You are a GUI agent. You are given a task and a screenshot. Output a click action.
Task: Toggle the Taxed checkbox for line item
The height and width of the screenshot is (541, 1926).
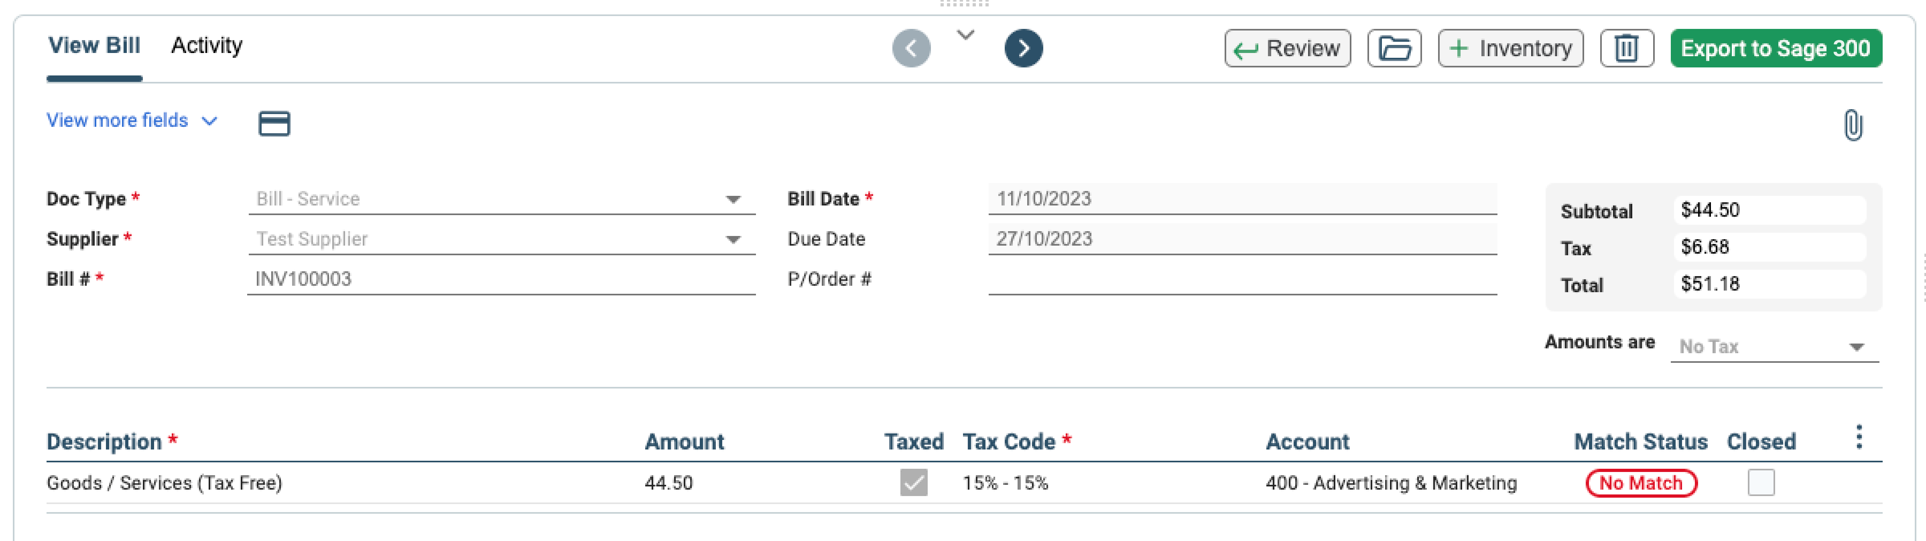tap(913, 483)
